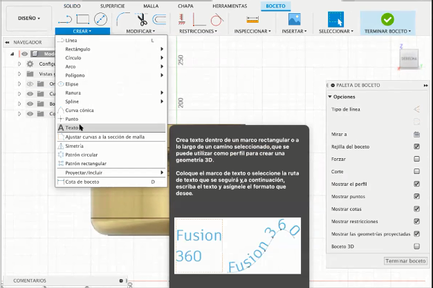Click the Terminar boceto button in palette
Image resolution: width=433 pixels, height=288 pixels.
[405, 261]
